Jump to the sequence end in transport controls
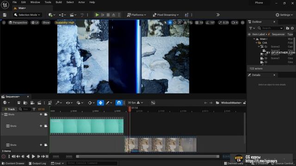 click(47, 156)
